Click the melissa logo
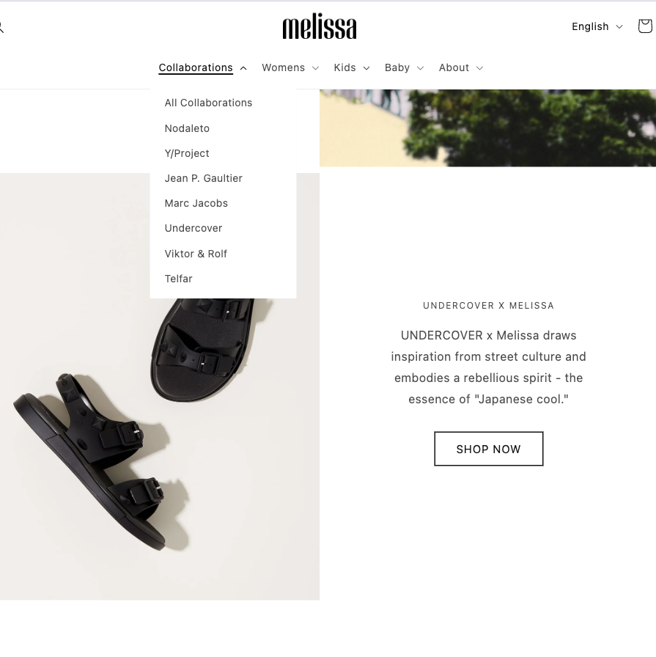656x657 pixels. pyautogui.click(x=320, y=26)
